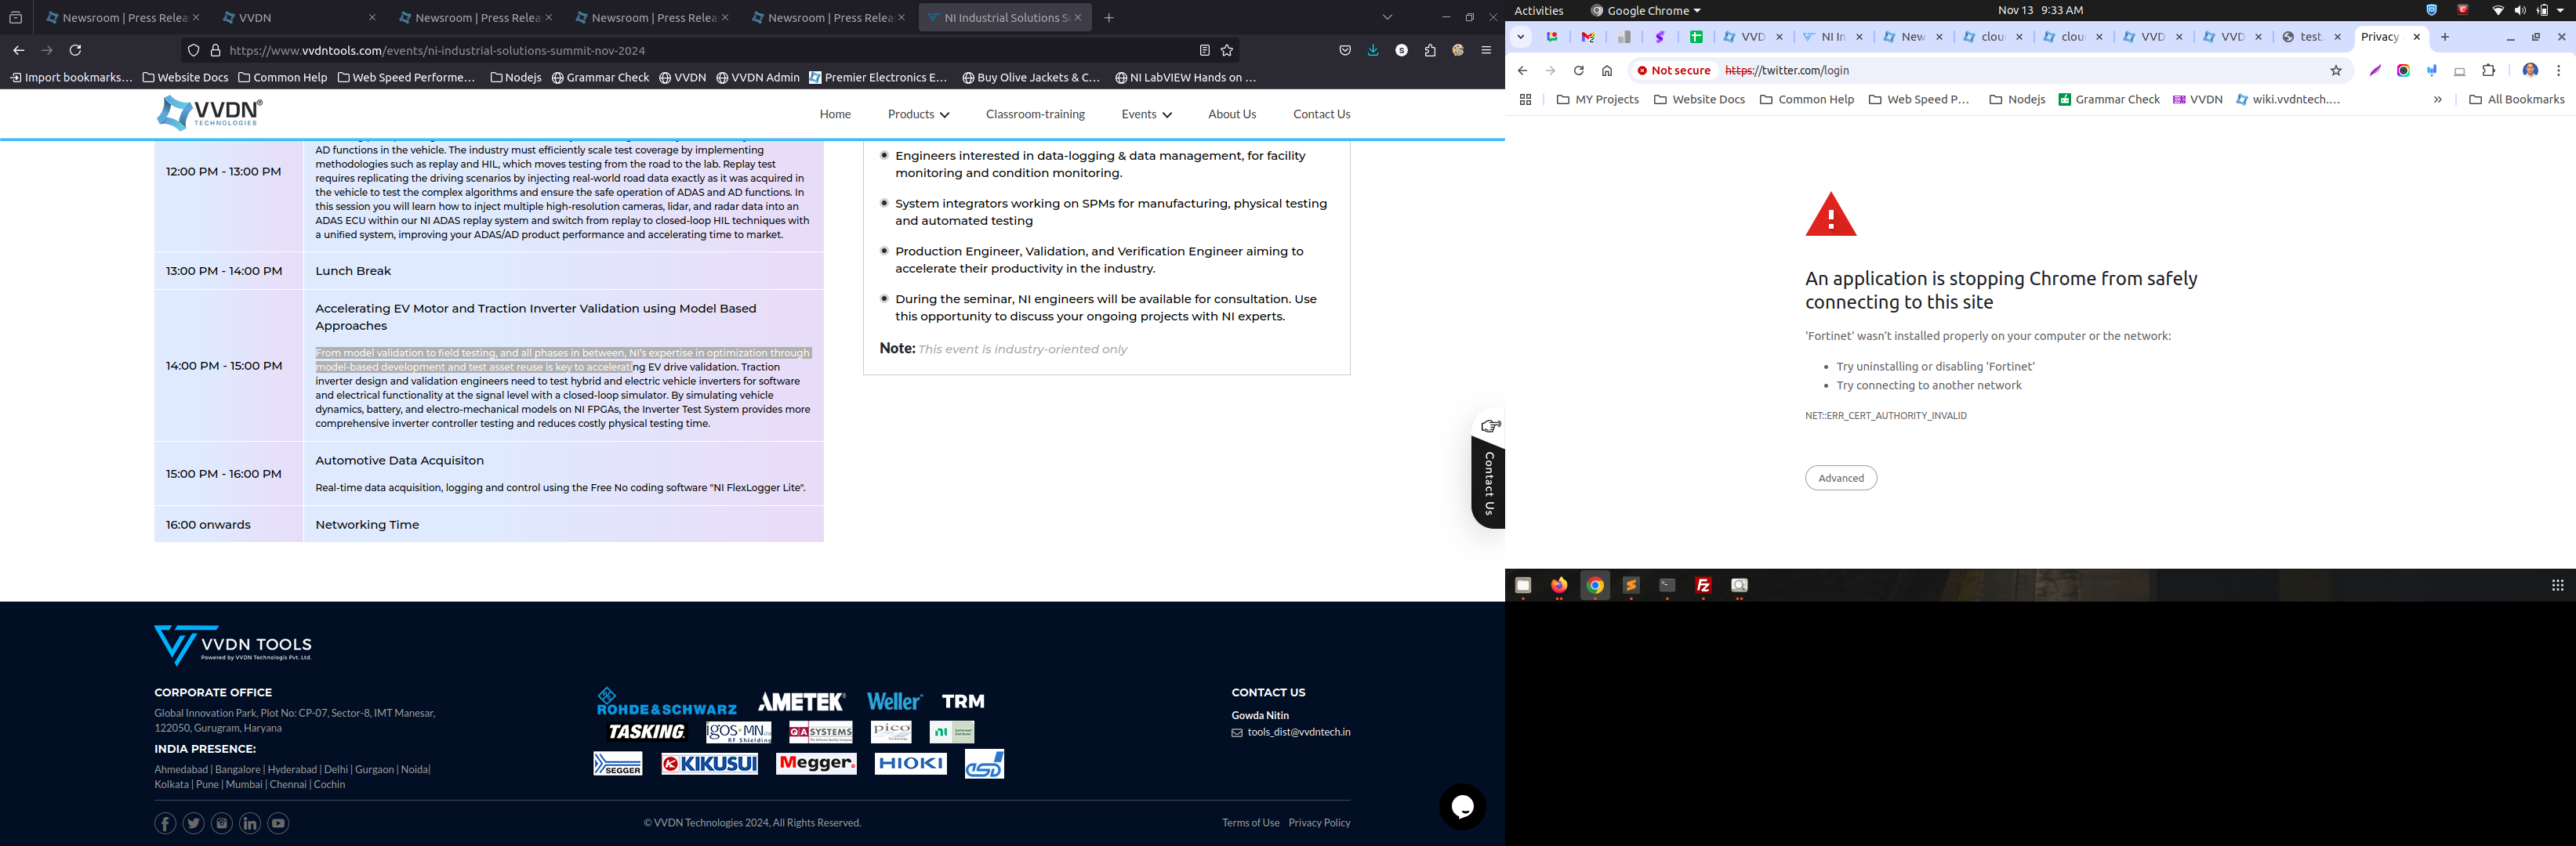Viewport: 2576px width, 846px height.
Task: Click the Advanced button
Action: point(1840,479)
